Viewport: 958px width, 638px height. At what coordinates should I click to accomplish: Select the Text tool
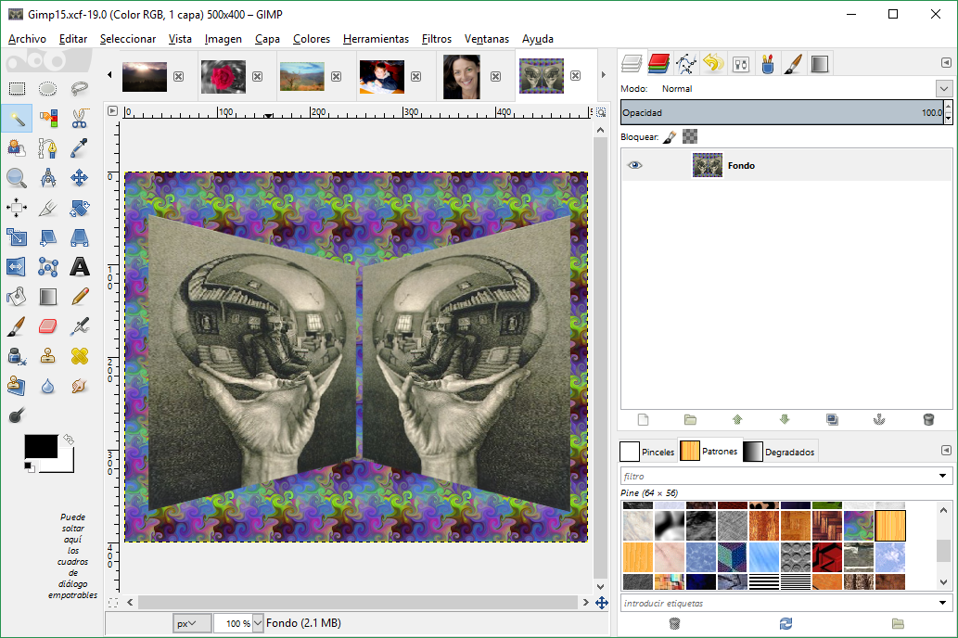point(80,267)
